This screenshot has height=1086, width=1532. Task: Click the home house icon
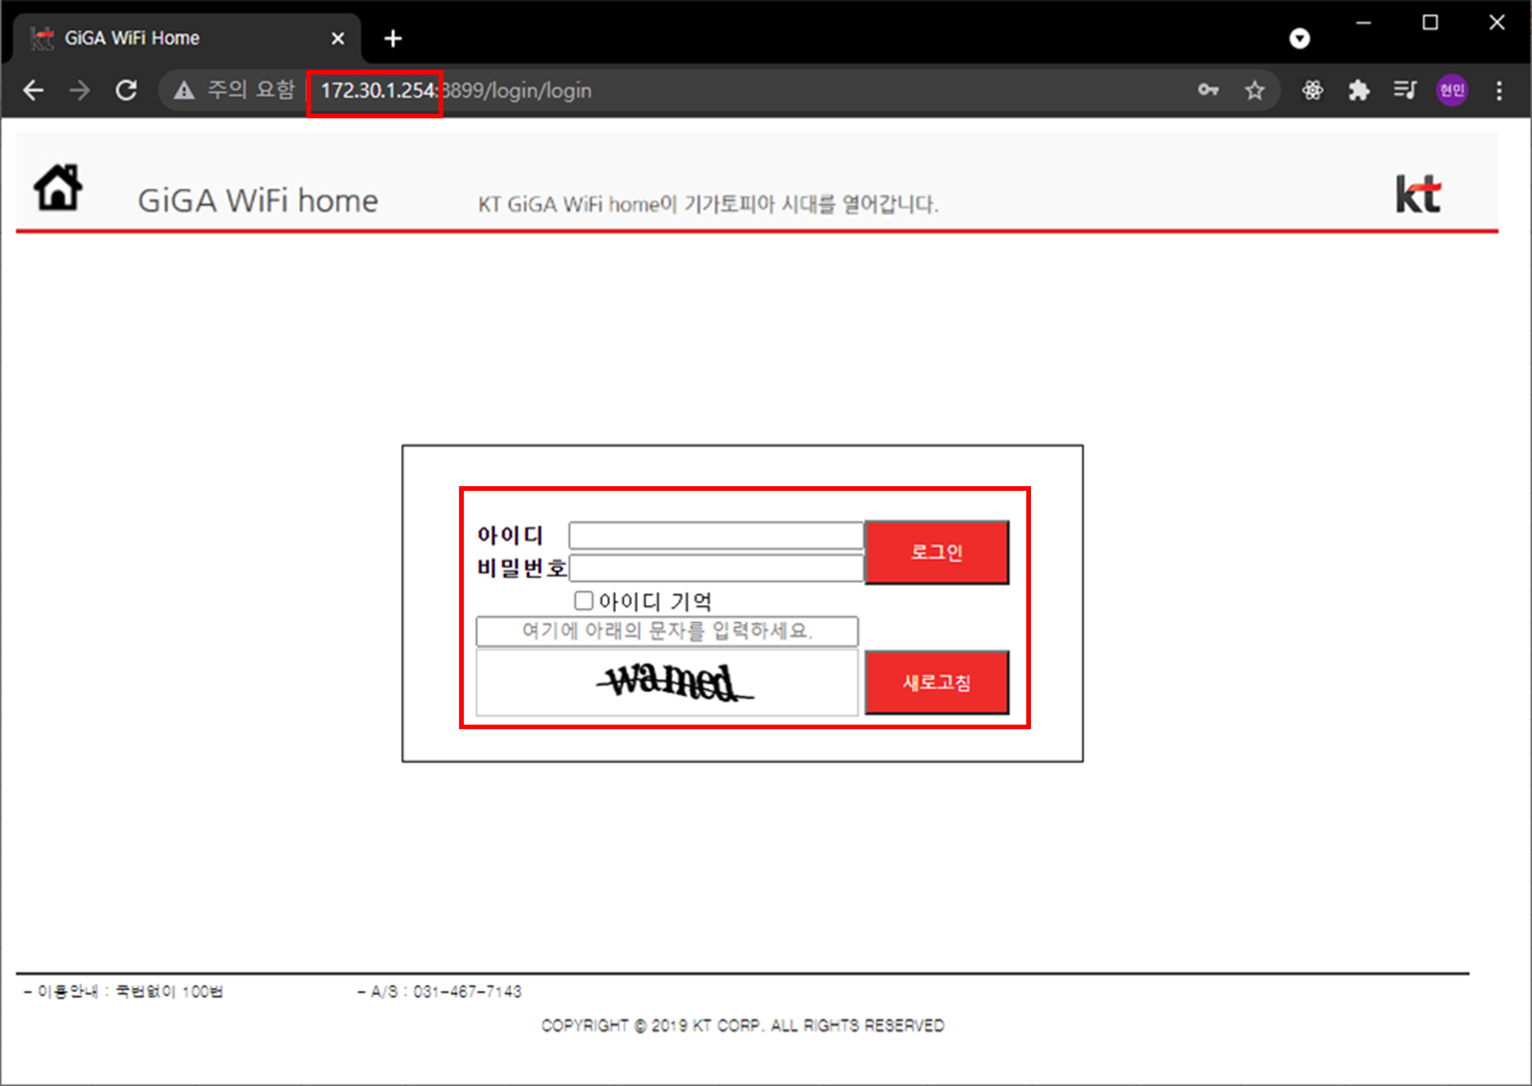(x=58, y=187)
